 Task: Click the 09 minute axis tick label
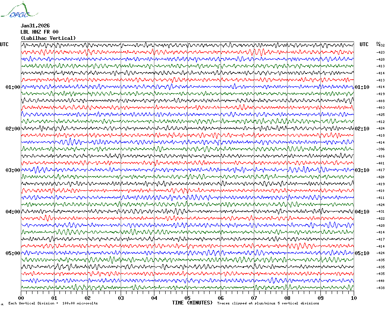click(x=320, y=298)
